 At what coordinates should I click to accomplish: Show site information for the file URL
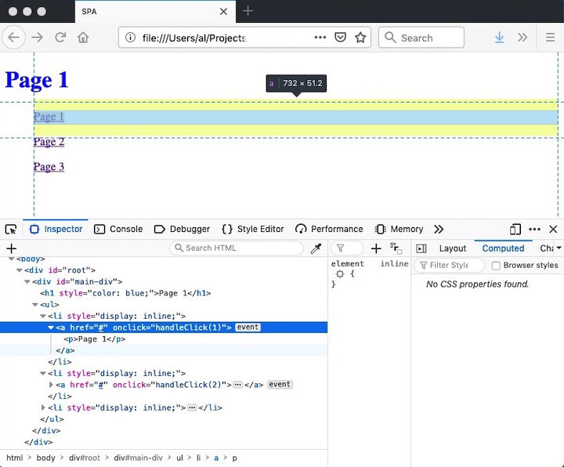point(130,38)
